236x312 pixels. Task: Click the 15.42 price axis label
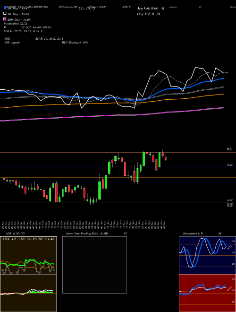tap(230, 165)
